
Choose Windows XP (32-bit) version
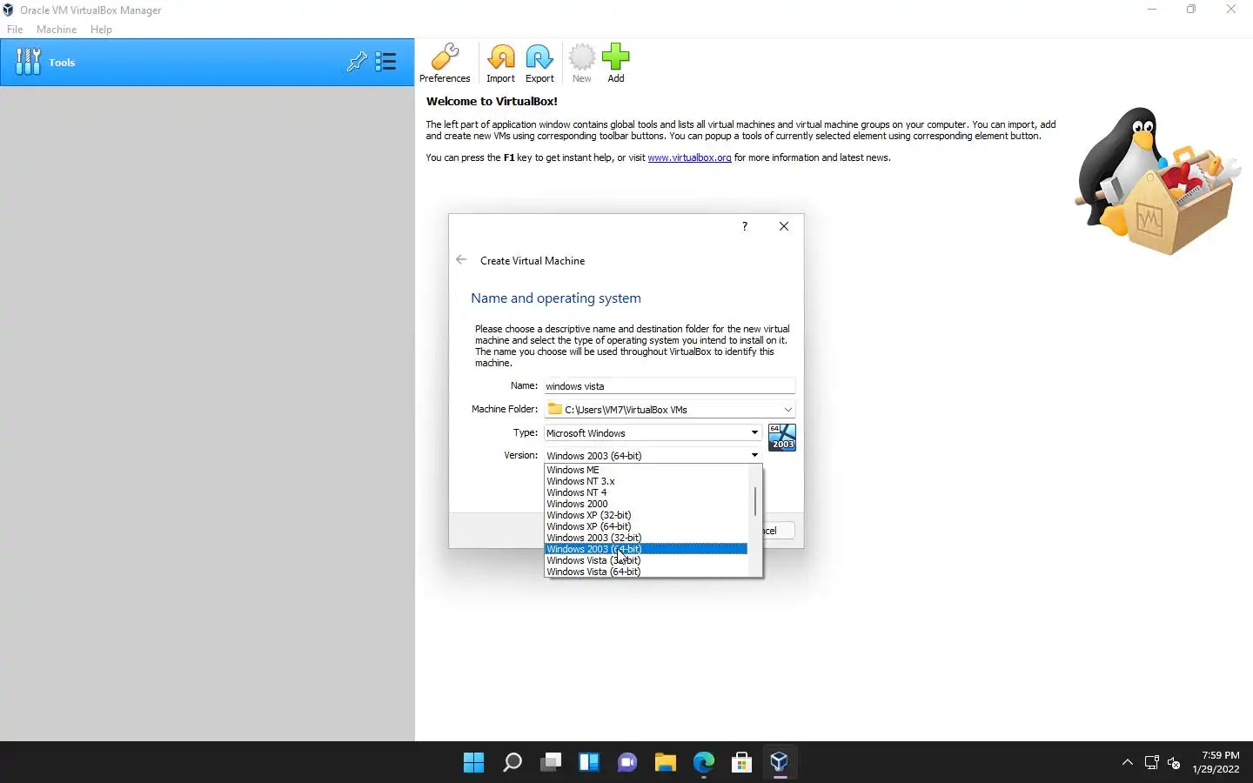[x=646, y=515]
